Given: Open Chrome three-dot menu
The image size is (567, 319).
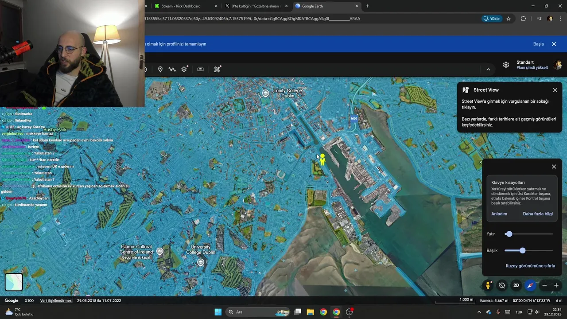Looking at the screenshot, I should pos(561,19).
